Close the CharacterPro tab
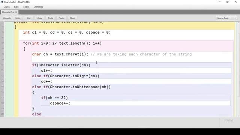This screenshot has height=135, width=240. (16, 12)
